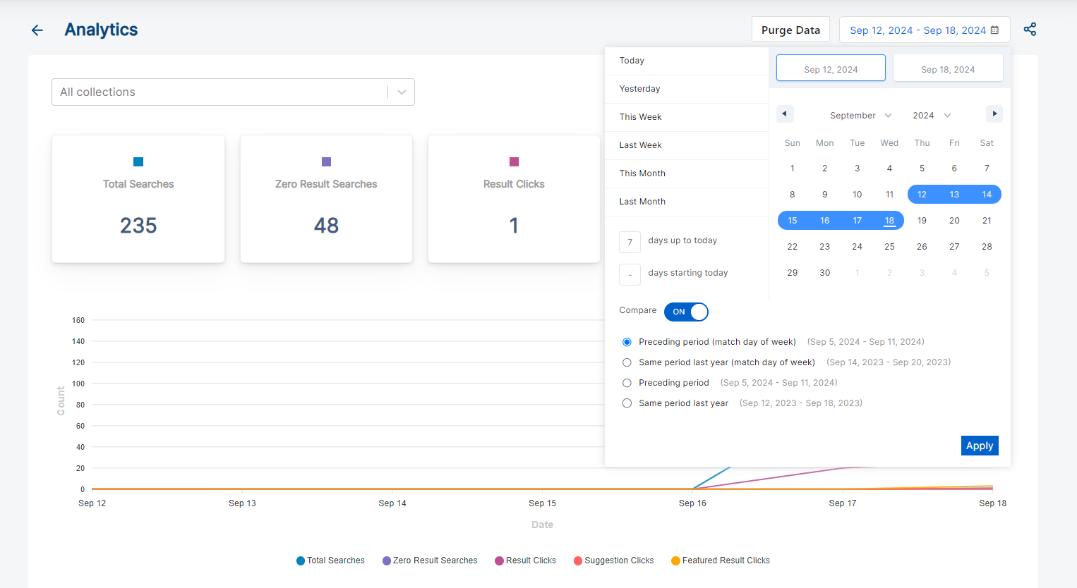1077x588 pixels.
Task: Click the days up to today number box
Action: pos(630,242)
